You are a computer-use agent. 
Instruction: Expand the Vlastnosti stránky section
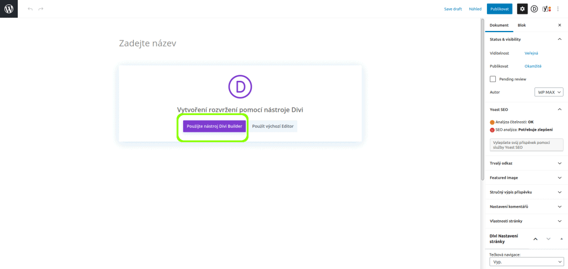pyautogui.click(x=526, y=221)
